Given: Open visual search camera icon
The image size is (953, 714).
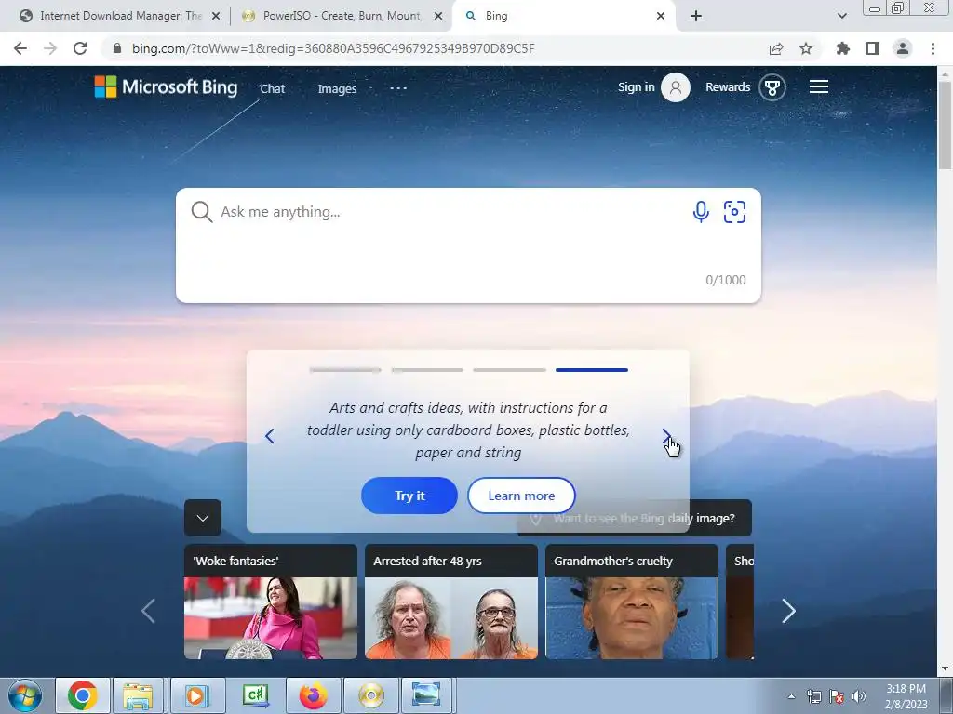Looking at the screenshot, I should (x=734, y=212).
